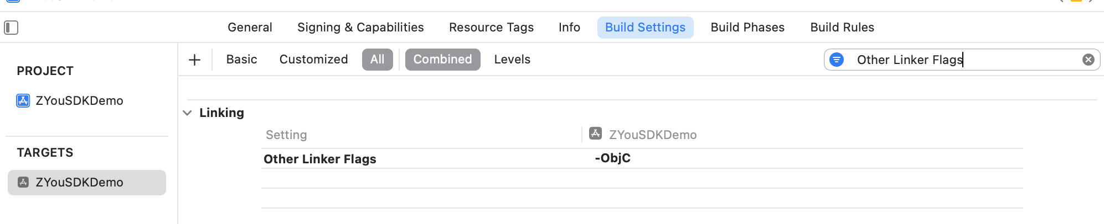Open the General tab

click(x=250, y=28)
